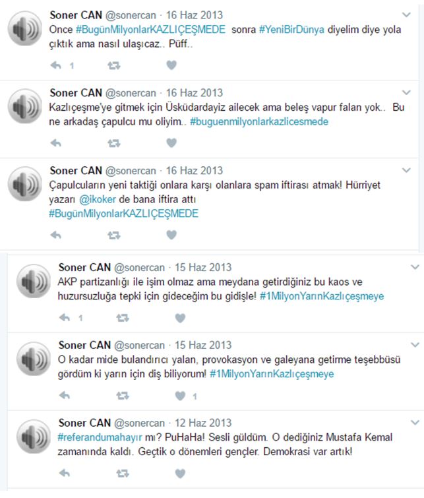
Task: Like the #referandumahayır tweet
Action: pyautogui.click(x=181, y=474)
